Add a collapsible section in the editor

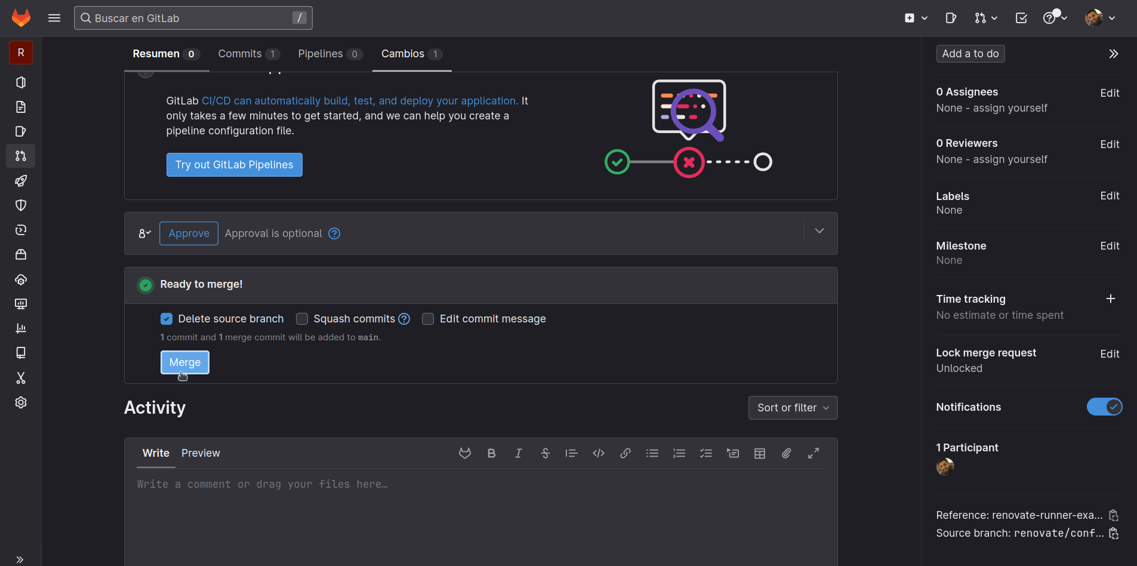pos(733,453)
